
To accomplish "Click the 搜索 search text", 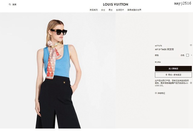I will click(x=14, y=5).
